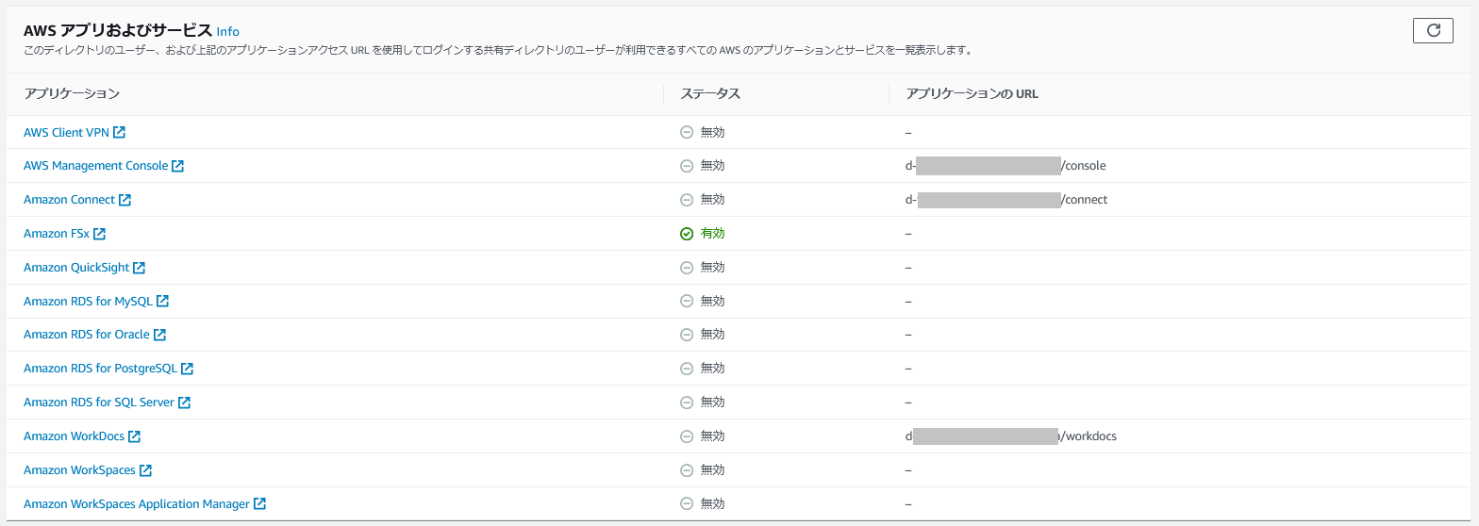The height and width of the screenshot is (526, 1479).
Task: Click external-link icon next to Amazon Connect
Action: coord(125,200)
